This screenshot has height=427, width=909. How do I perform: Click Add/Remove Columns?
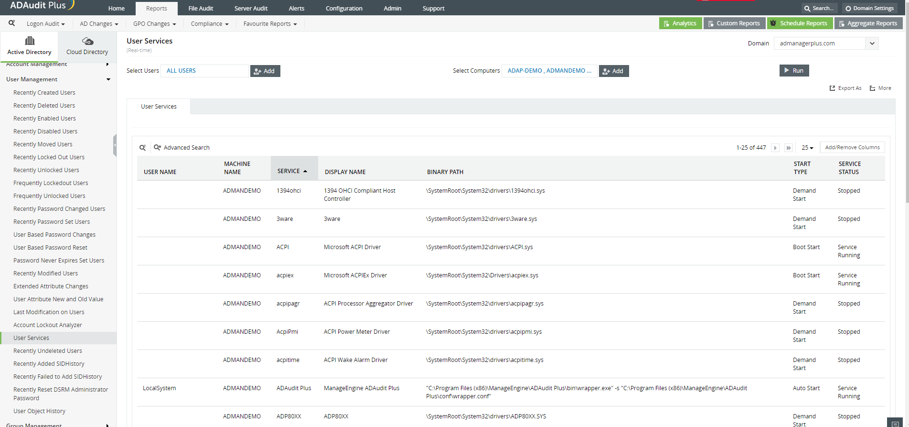point(852,147)
